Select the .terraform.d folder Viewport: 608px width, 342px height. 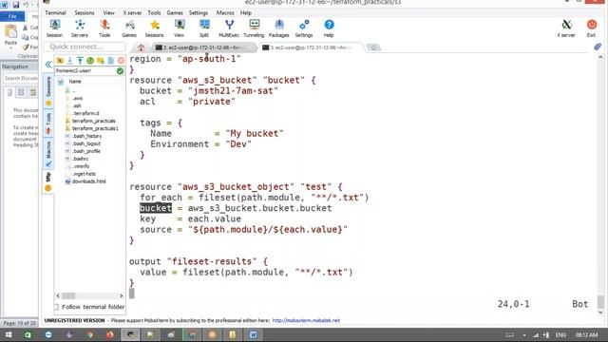(x=85, y=113)
